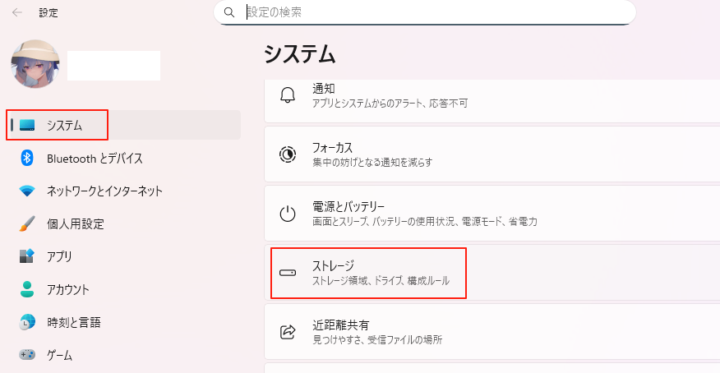Image resolution: width=720 pixels, height=373 pixels.
Task: Click the back arrow in the title bar
Action: pos(17,12)
